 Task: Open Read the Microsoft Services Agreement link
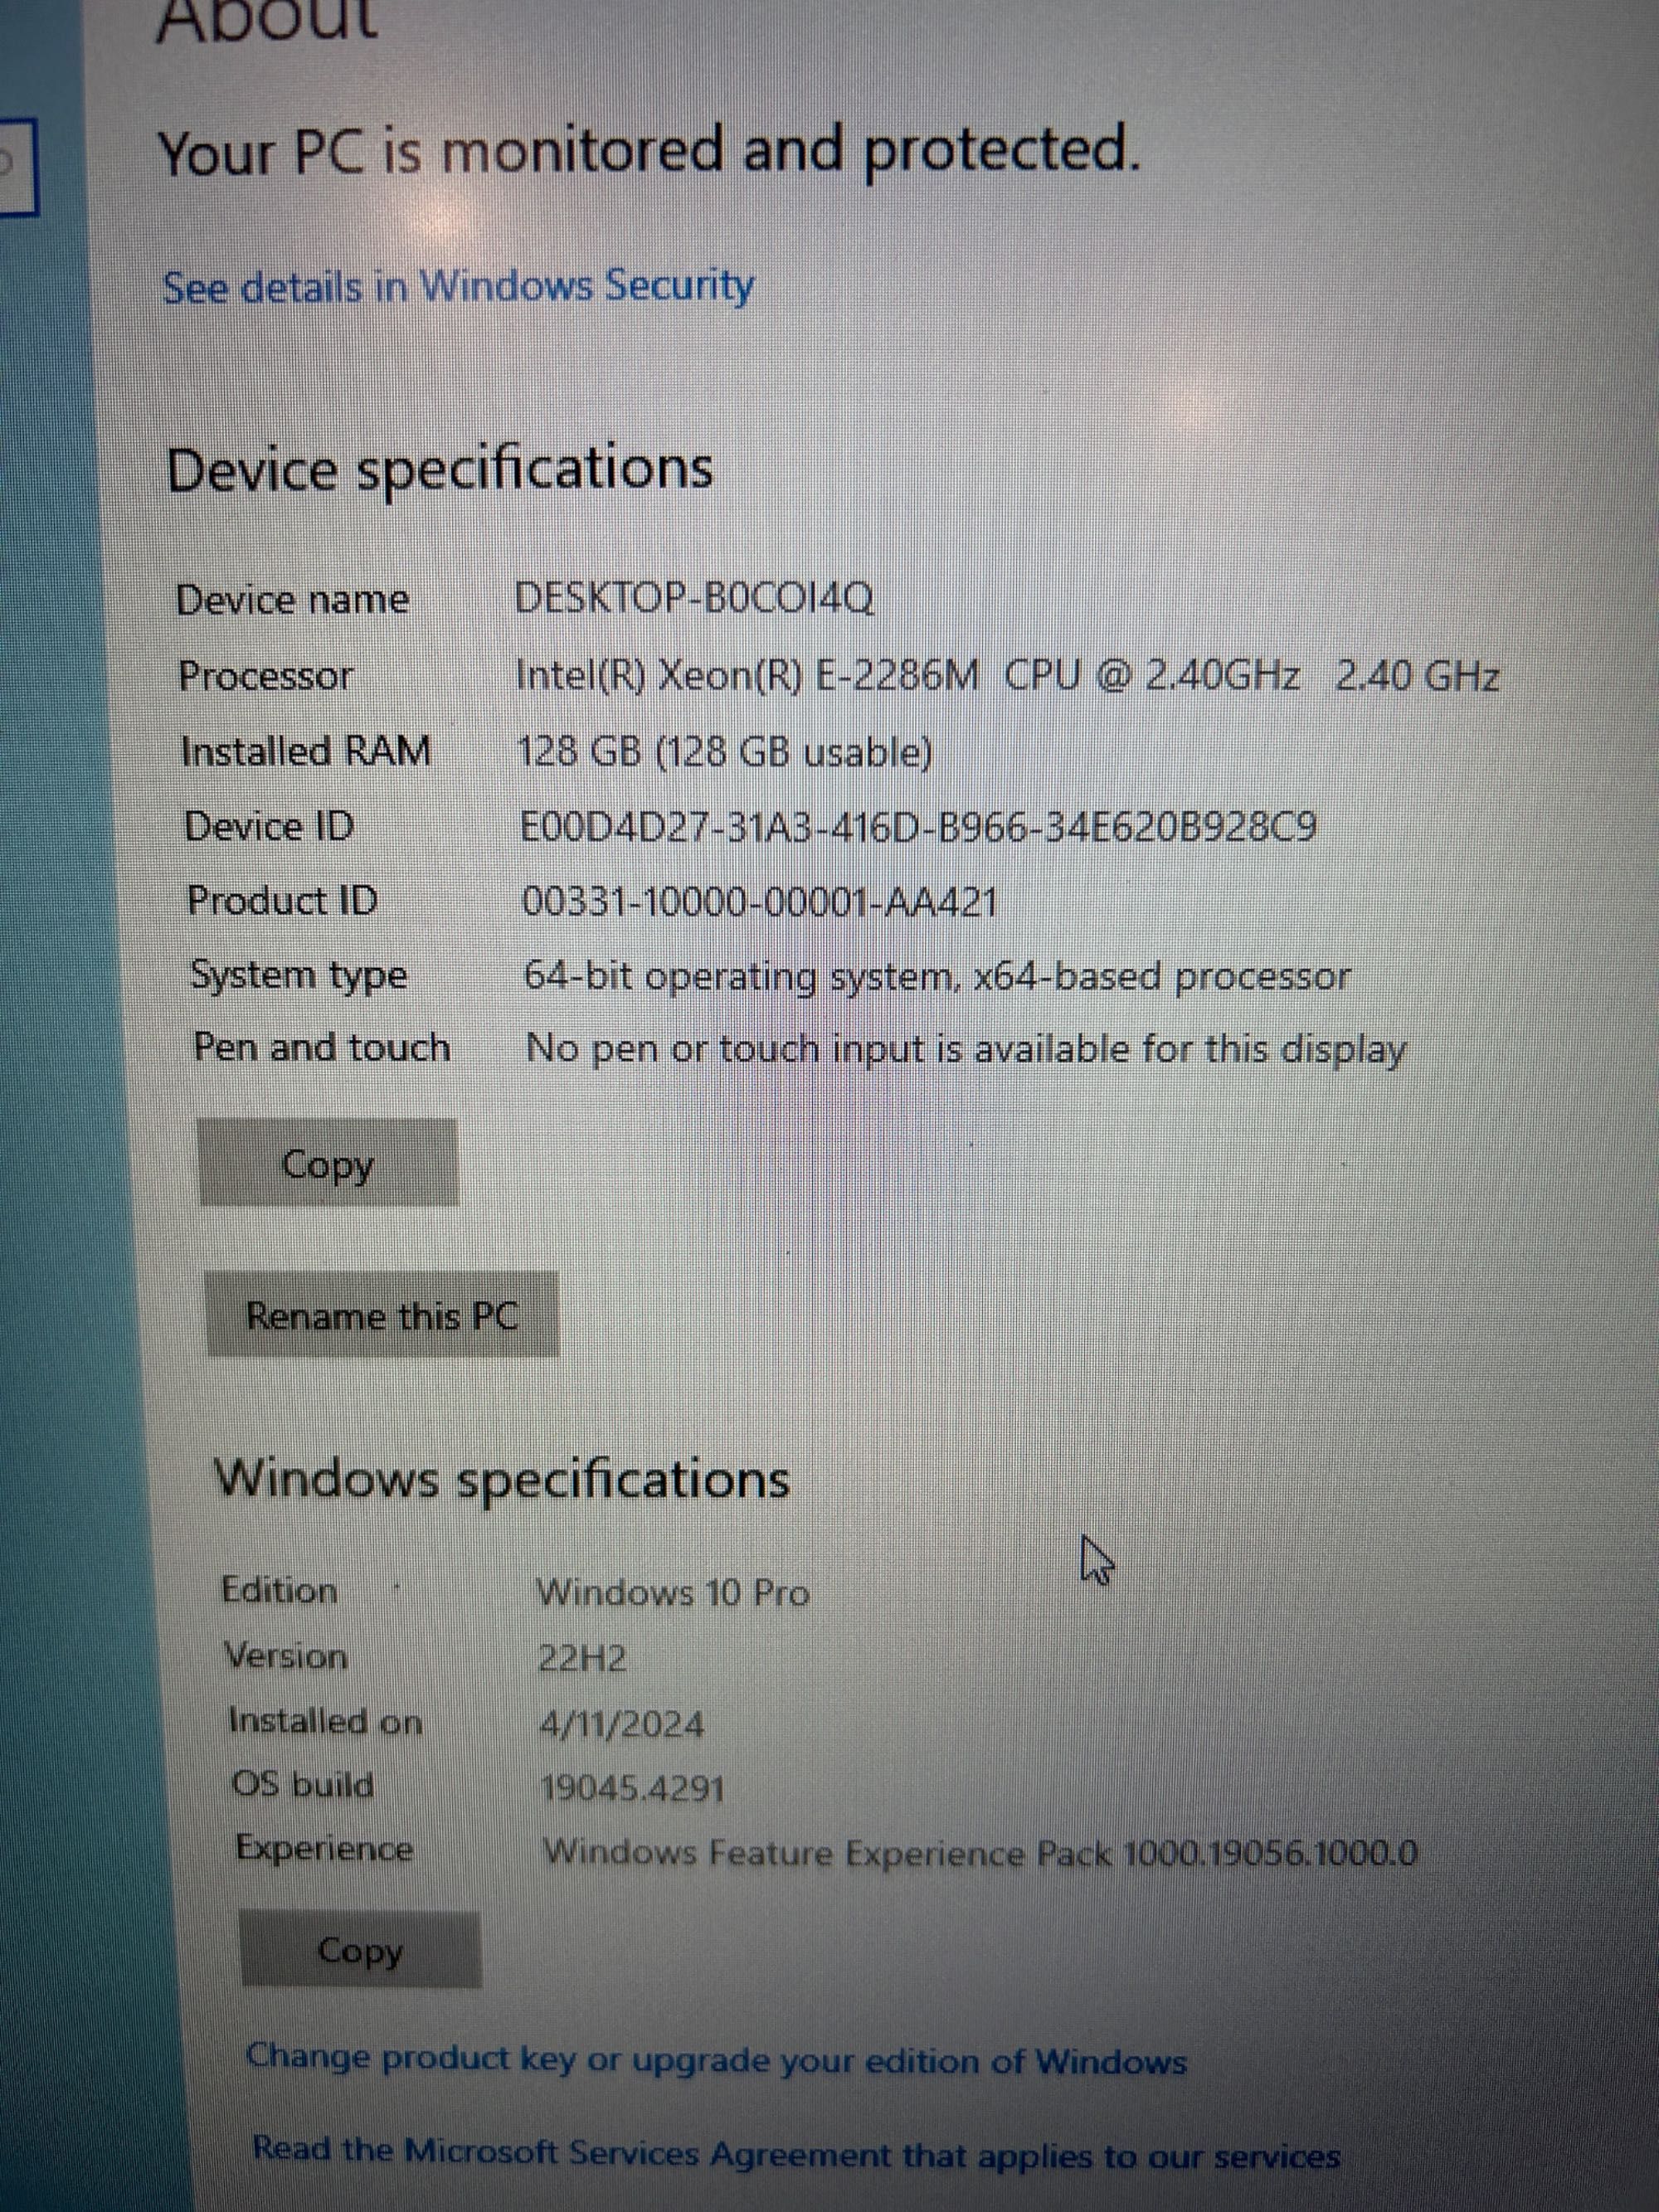[796, 2152]
